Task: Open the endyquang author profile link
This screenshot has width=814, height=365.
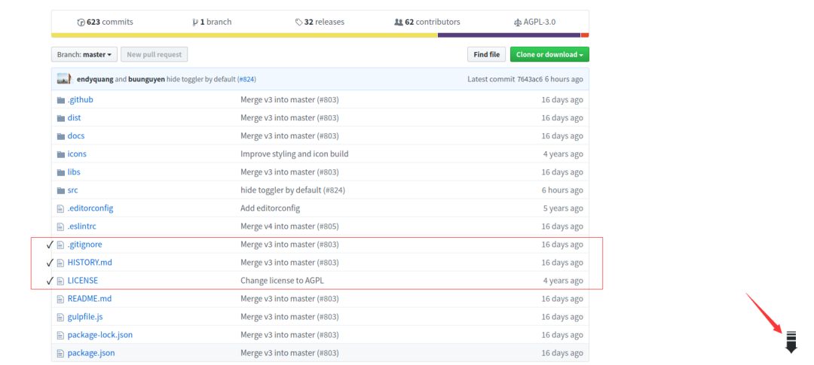Action: pyautogui.click(x=94, y=79)
